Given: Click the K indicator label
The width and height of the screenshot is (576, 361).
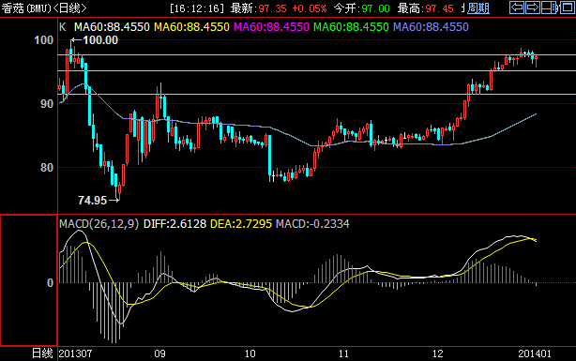Looking at the screenshot, I should click(x=63, y=27).
